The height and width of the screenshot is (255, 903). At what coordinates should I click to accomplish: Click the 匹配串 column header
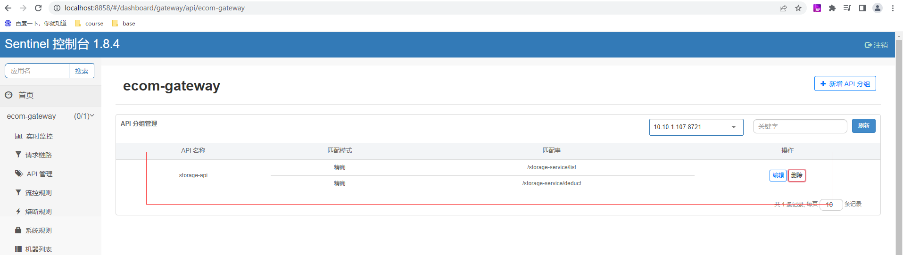click(x=552, y=150)
